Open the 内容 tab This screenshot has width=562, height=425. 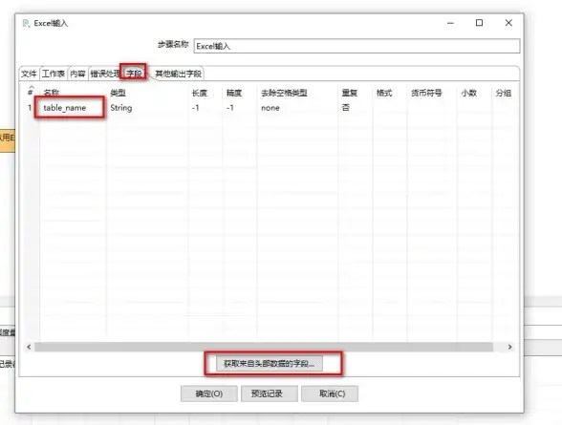(x=77, y=74)
